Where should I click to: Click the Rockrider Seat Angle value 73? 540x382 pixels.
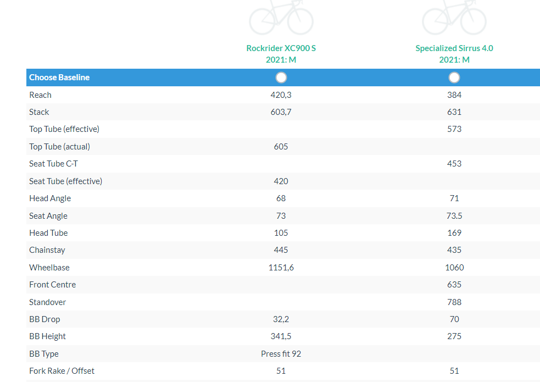tap(281, 216)
